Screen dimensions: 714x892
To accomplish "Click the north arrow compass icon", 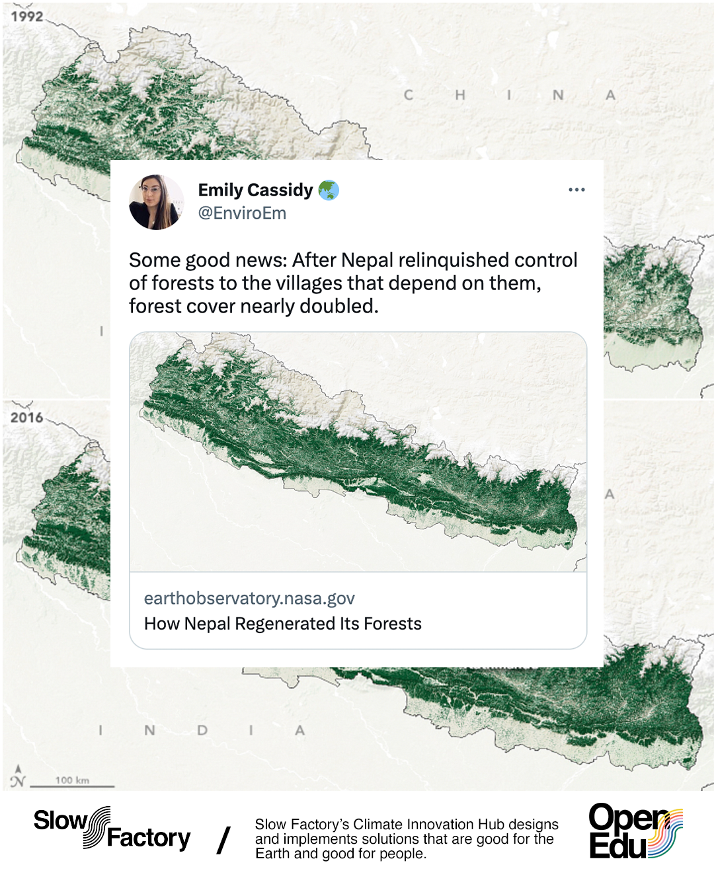I will tap(18, 777).
